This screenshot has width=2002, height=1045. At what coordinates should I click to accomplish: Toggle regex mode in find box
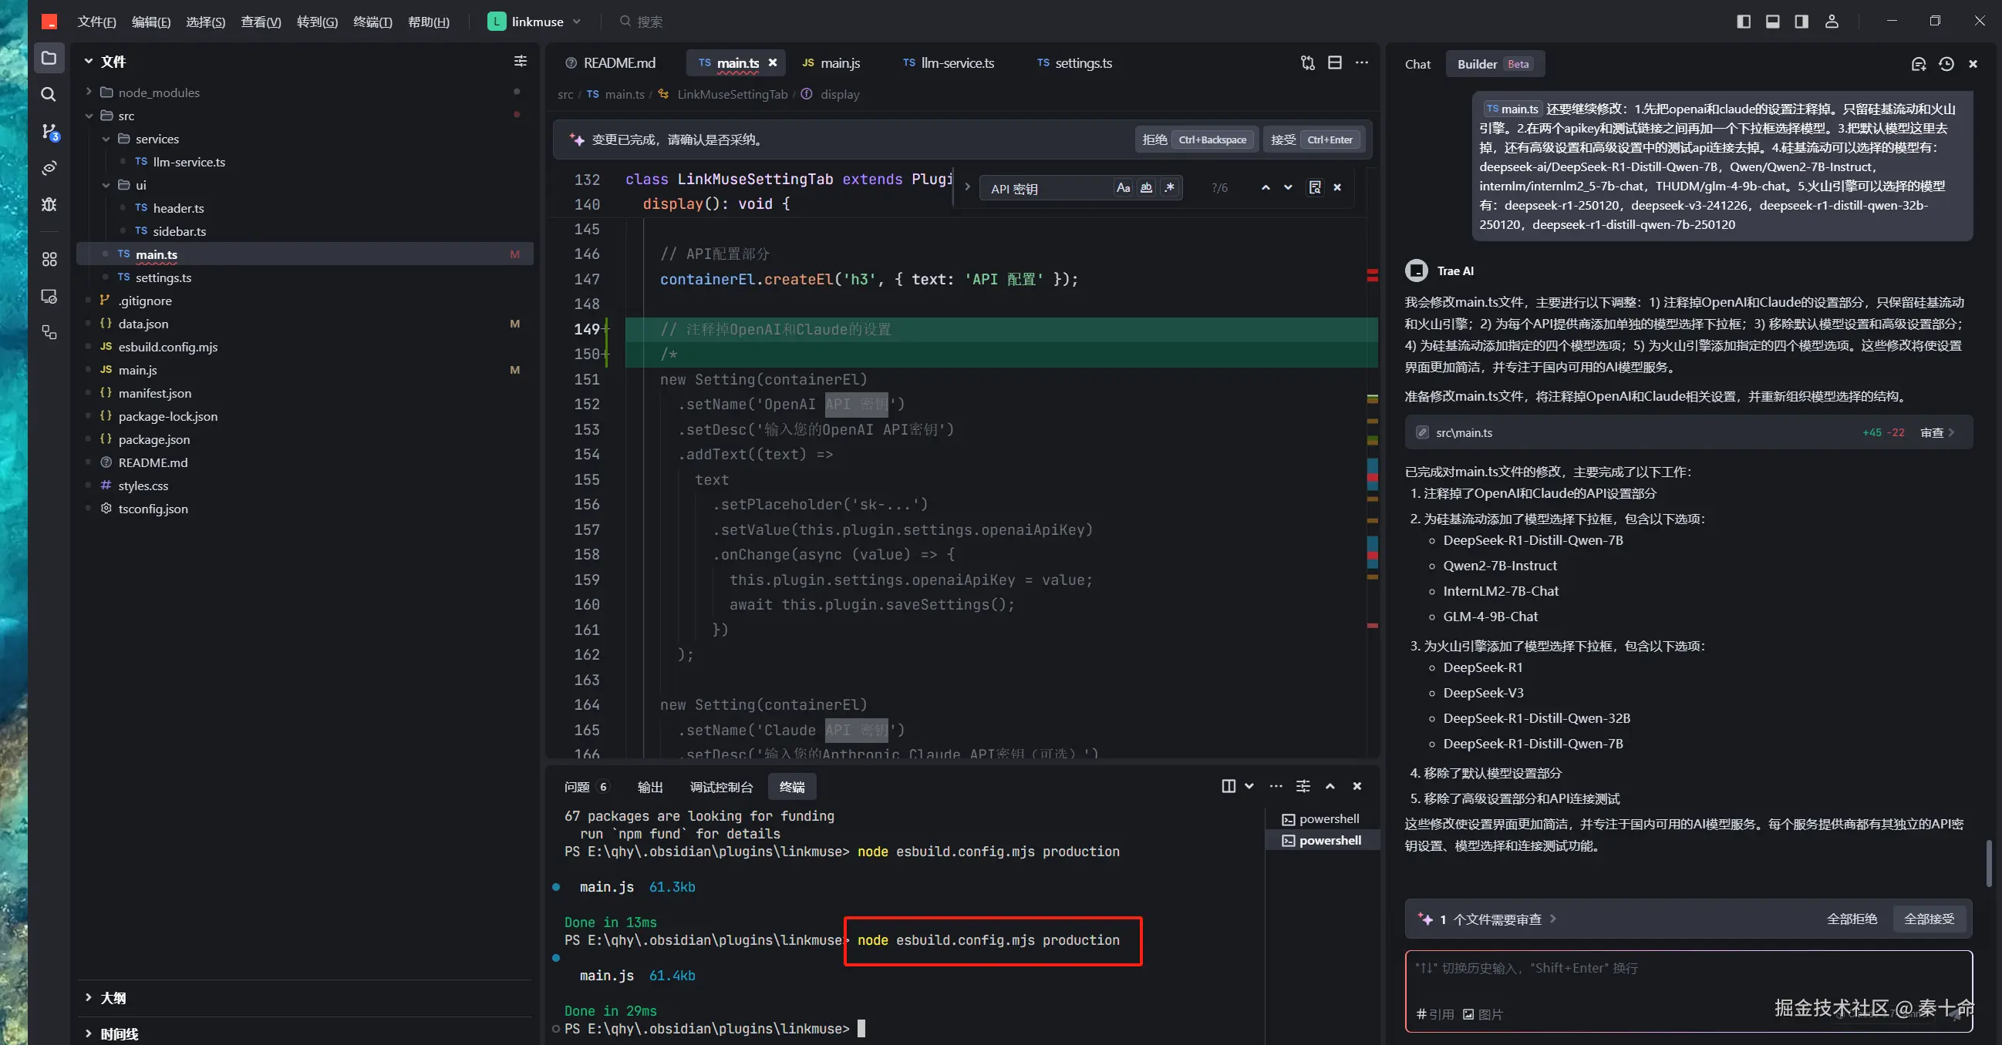[1170, 188]
